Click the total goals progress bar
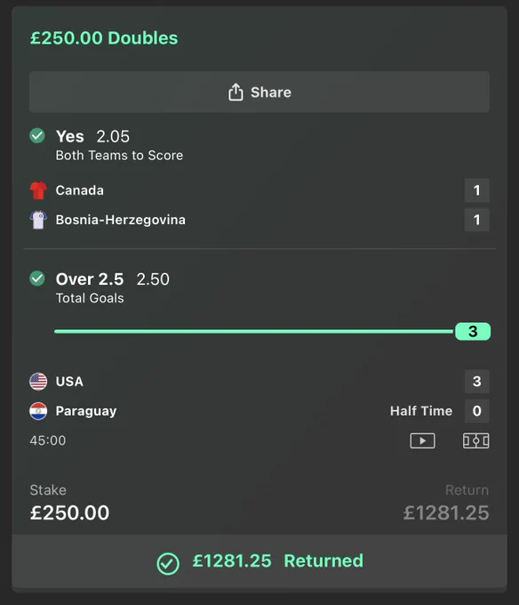519x605 pixels. tap(254, 332)
